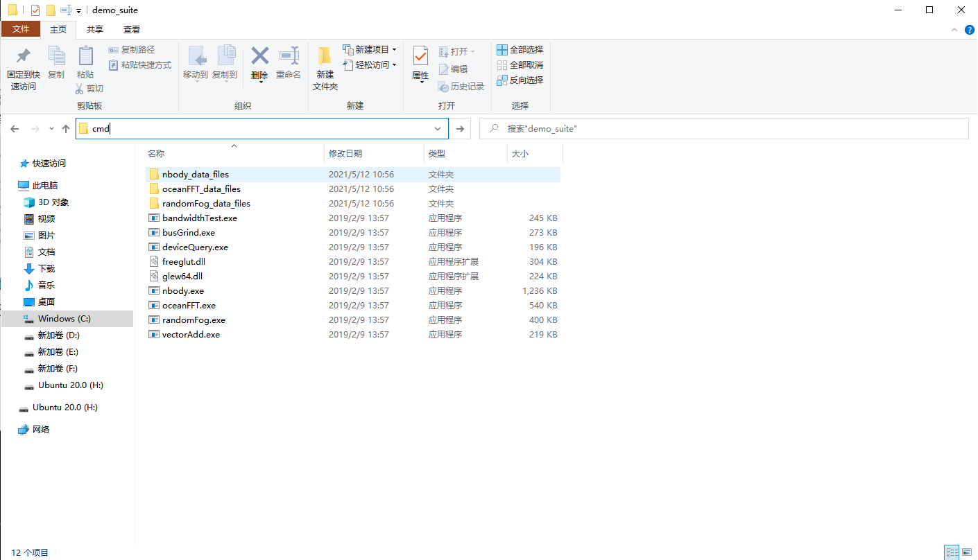The width and height of the screenshot is (978, 560).
Task: Open the quick access toolbar customize dropdown
Action: 78,10
